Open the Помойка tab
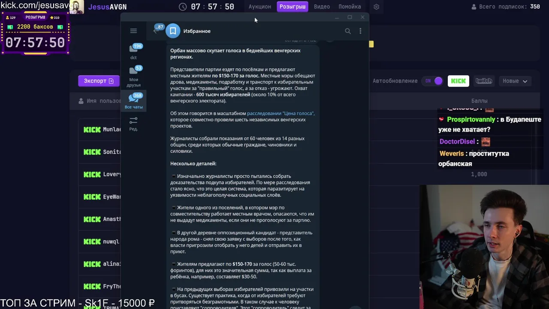The height and width of the screenshot is (309, 549). click(x=350, y=7)
